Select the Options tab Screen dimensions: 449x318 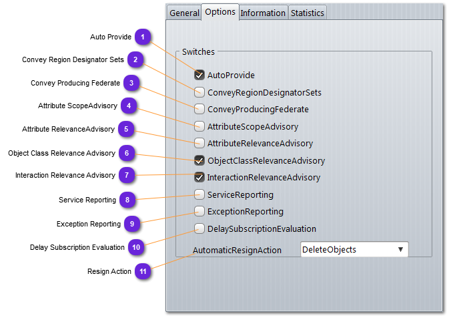(220, 12)
